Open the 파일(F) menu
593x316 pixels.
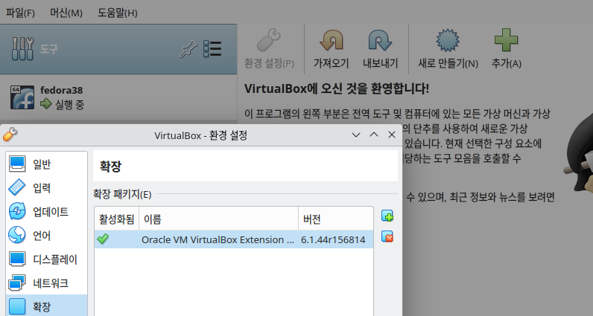point(20,13)
